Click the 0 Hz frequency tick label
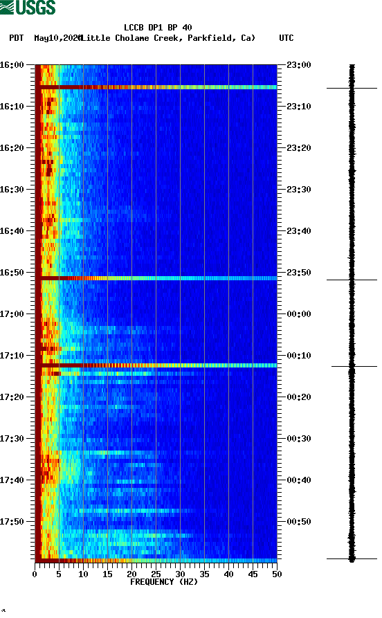382x618 pixels. coord(35,574)
